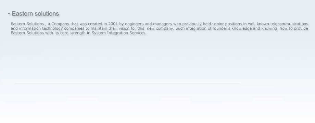
Task: Click the word 'telecommunications' in the paragraph
Action: coord(289,24)
